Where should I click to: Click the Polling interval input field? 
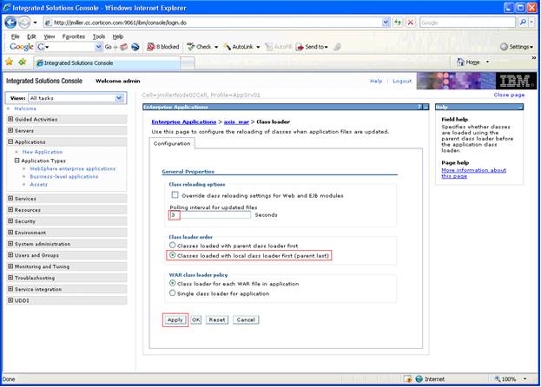coord(210,215)
